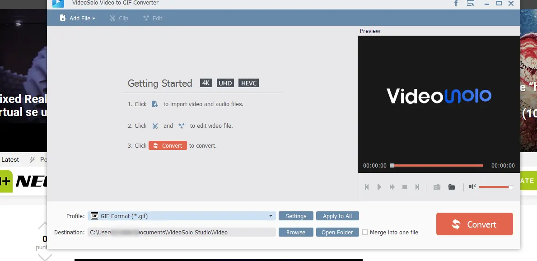
Task: Open the Add File menu
Action: click(77, 18)
